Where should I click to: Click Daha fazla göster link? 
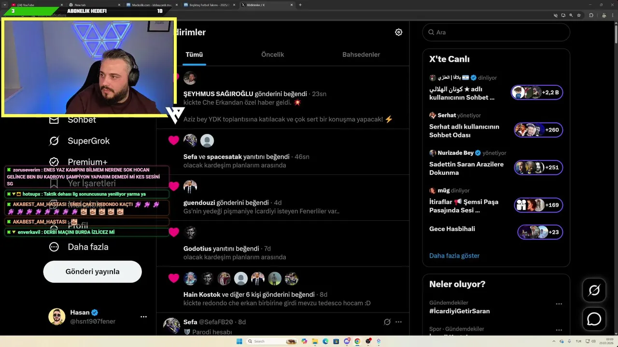454,255
